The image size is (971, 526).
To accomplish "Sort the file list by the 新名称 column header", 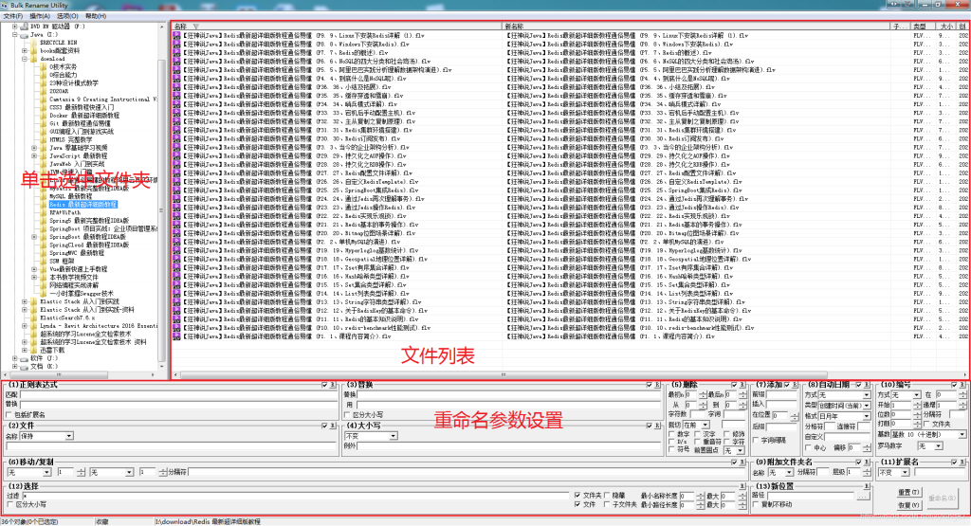I will (697, 27).
